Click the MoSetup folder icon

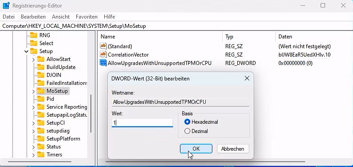[41, 91]
